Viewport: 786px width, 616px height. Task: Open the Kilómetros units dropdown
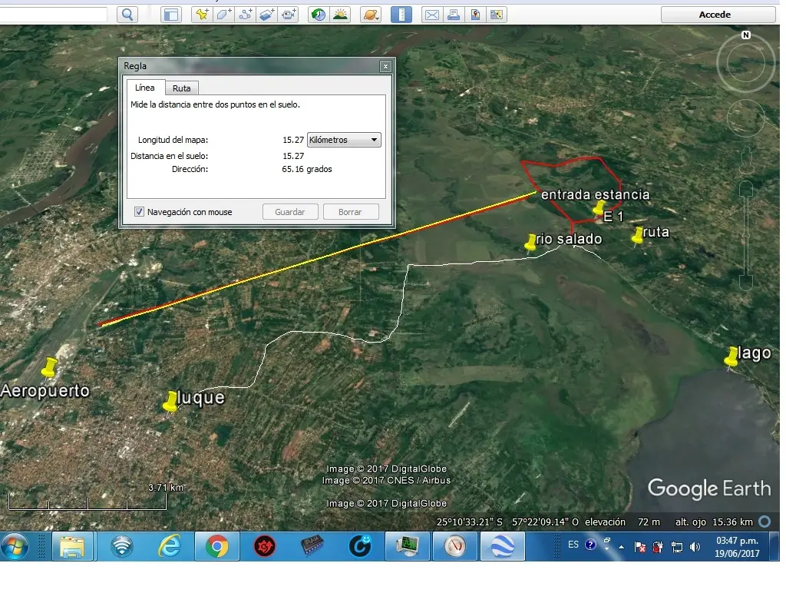344,140
